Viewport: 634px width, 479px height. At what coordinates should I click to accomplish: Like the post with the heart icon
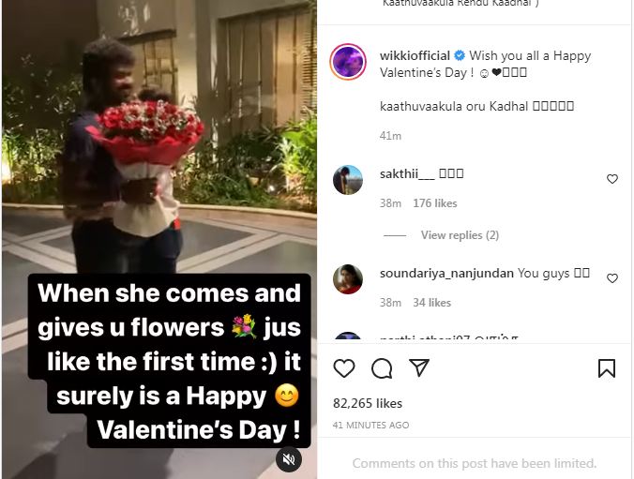(344, 367)
